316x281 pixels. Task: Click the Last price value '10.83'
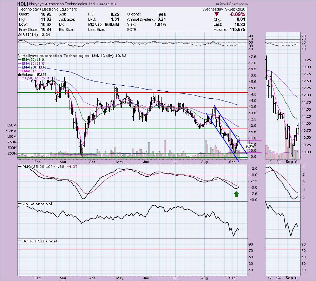(240, 24)
